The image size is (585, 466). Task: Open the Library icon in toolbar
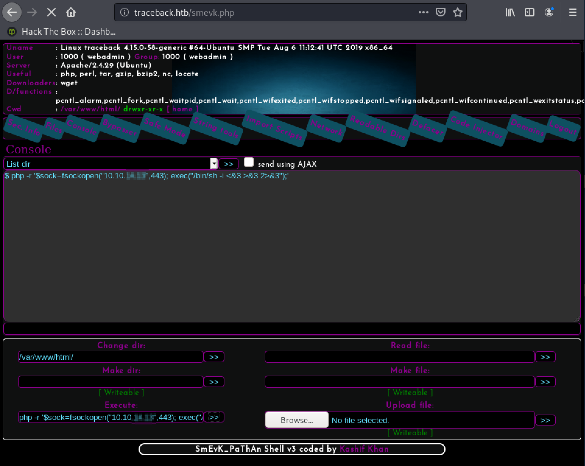click(510, 12)
